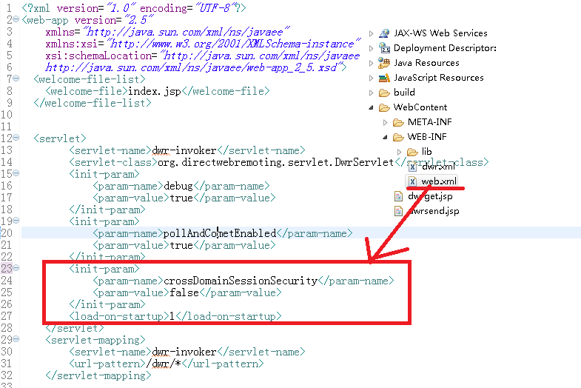Click the JavaScript Resources icon
This screenshot has height=388, width=581.
(384, 78)
